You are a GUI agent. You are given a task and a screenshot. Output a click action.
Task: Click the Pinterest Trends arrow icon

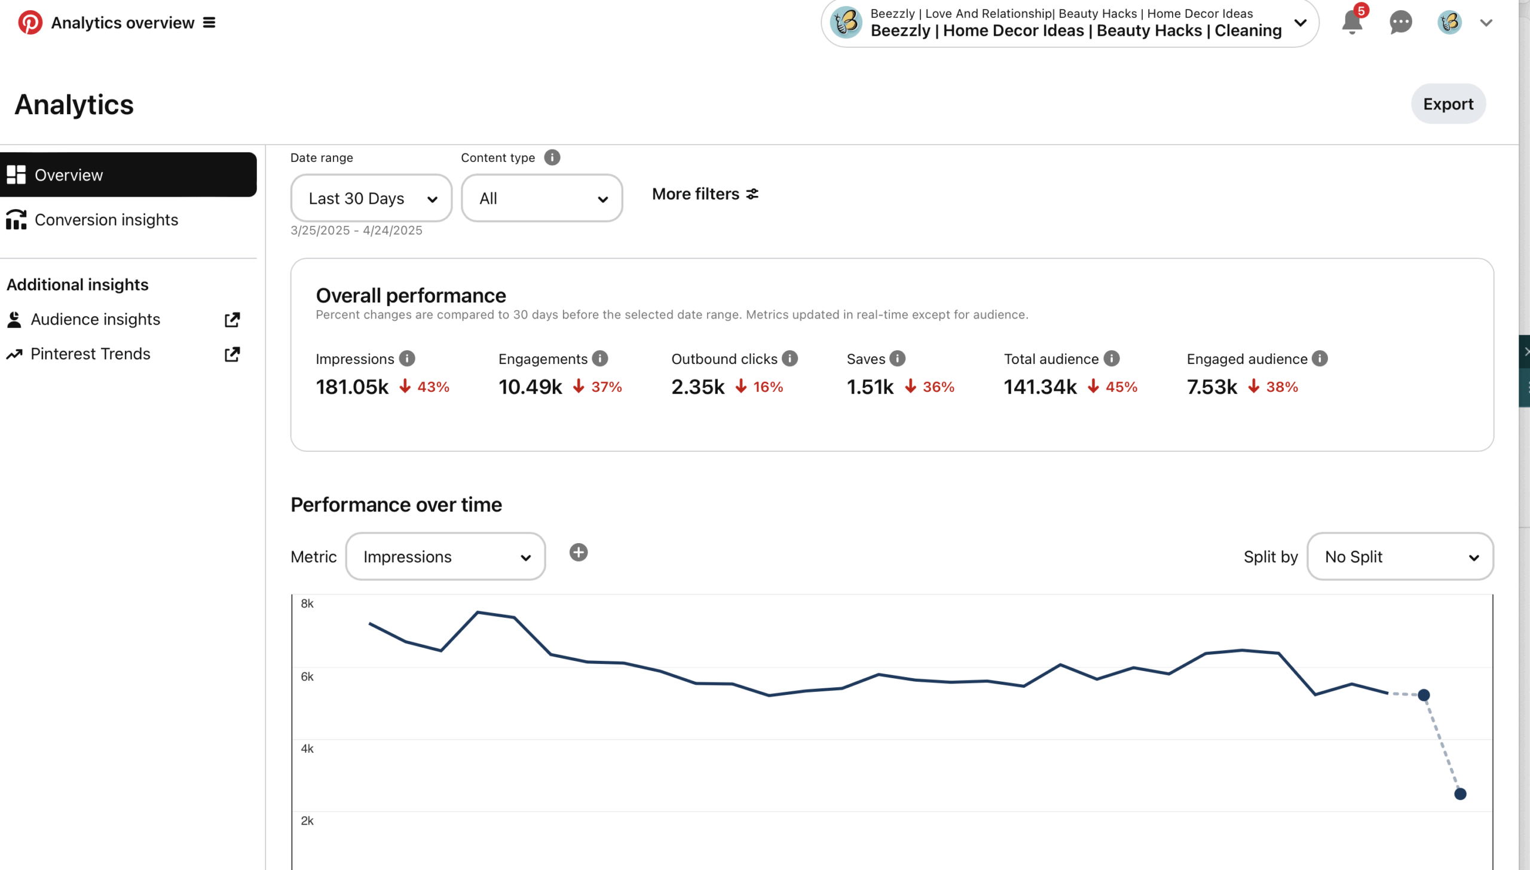tap(14, 354)
